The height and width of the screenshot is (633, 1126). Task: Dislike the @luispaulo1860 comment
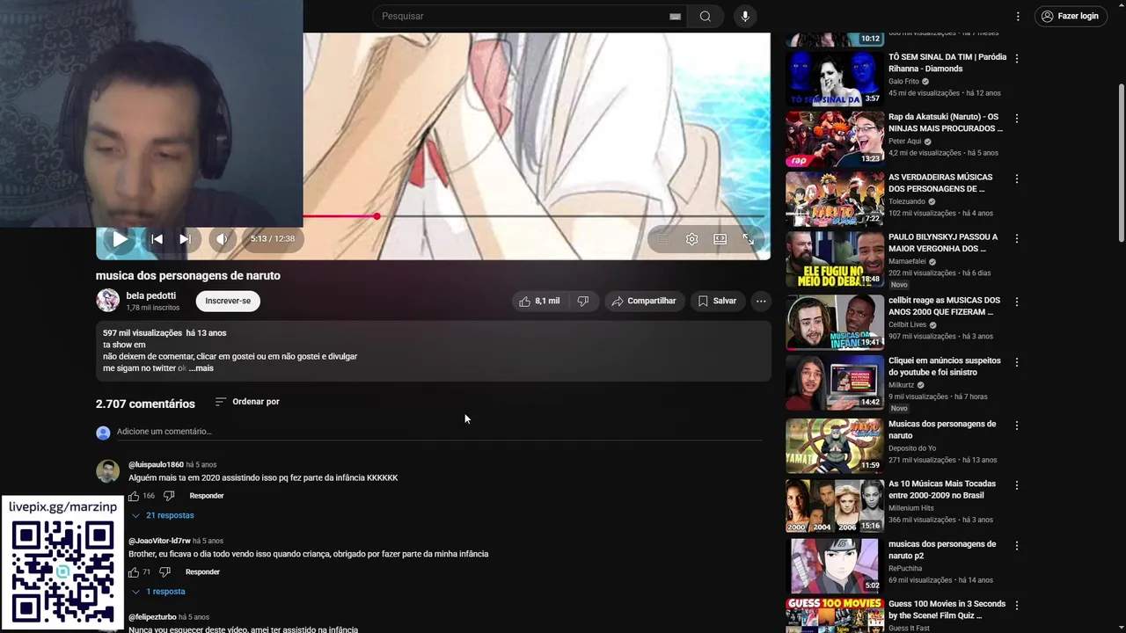[169, 496]
